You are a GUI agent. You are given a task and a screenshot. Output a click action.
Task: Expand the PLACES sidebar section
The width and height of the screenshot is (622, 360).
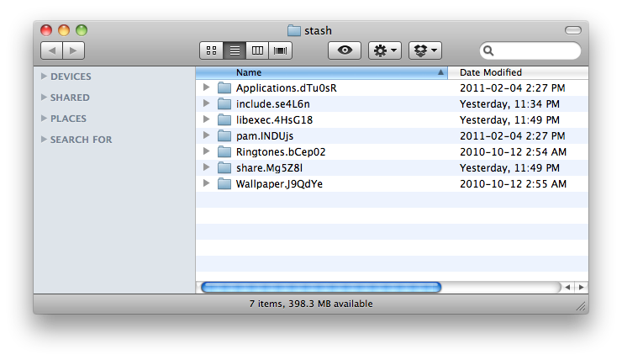(x=45, y=119)
